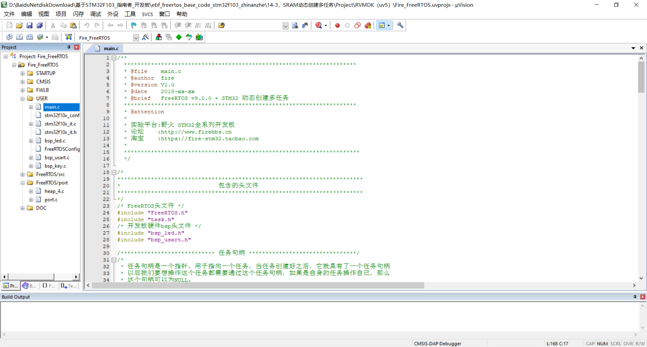Comment out selected lines

pyautogui.click(x=198, y=25)
